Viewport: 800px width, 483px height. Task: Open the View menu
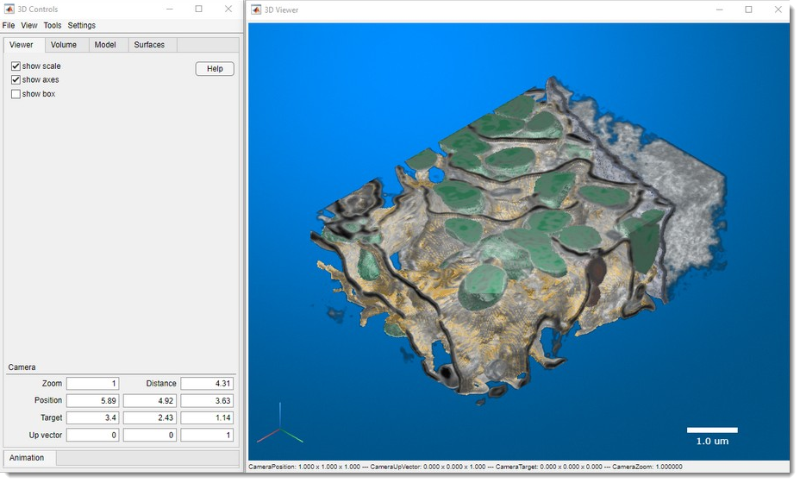tap(29, 26)
